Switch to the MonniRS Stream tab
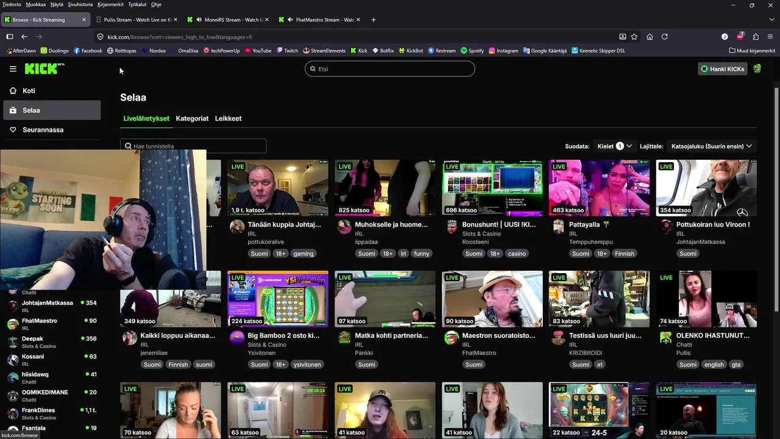780x439 pixels. tap(229, 20)
